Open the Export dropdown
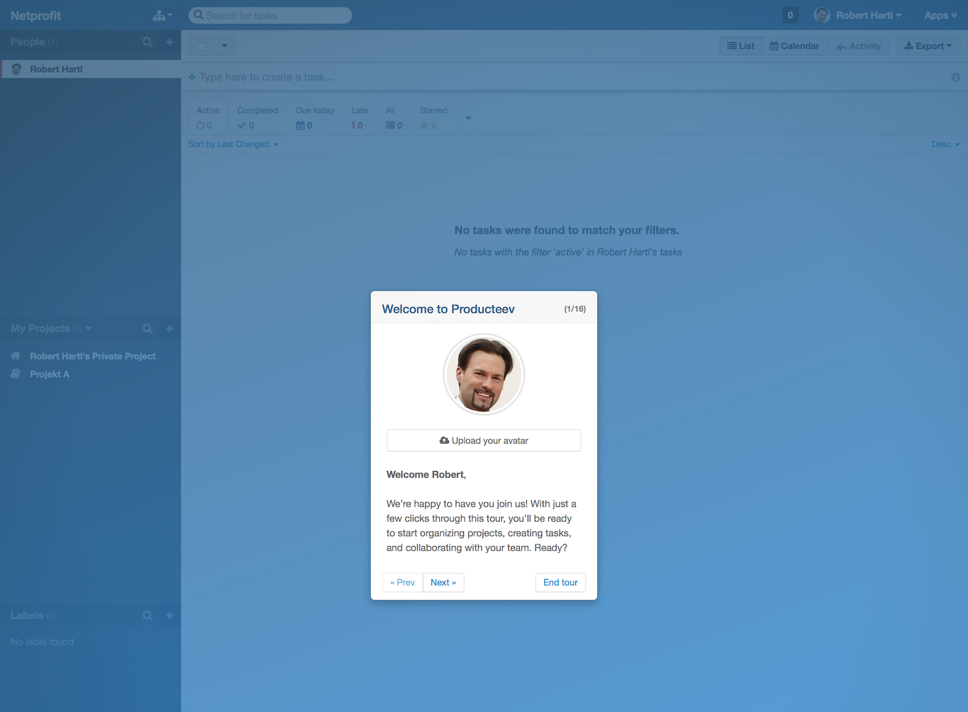The width and height of the screenshot is (968, 712). (928, 46)
